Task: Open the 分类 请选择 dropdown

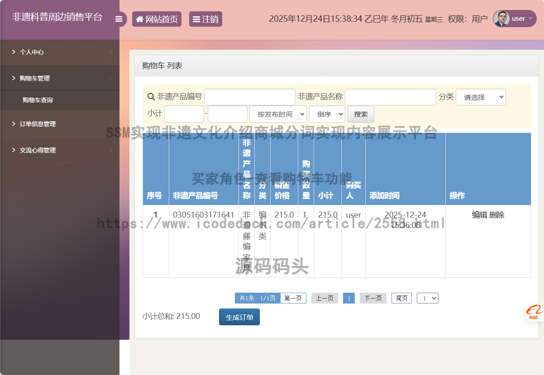Action: click(481, 97)
